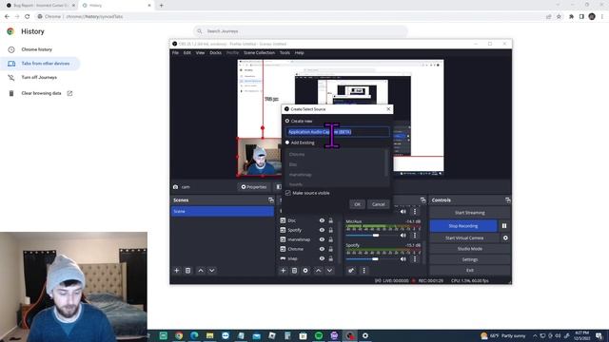Cancel the Create/Select Source dialog
This screenshot has width=609, height=342.
[x=379, y=204]
